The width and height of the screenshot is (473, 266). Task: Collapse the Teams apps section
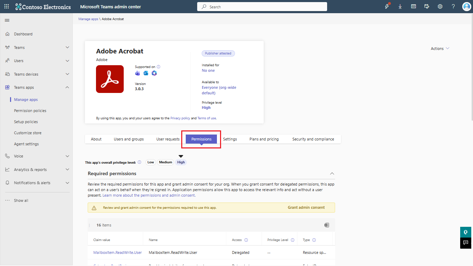67,87
